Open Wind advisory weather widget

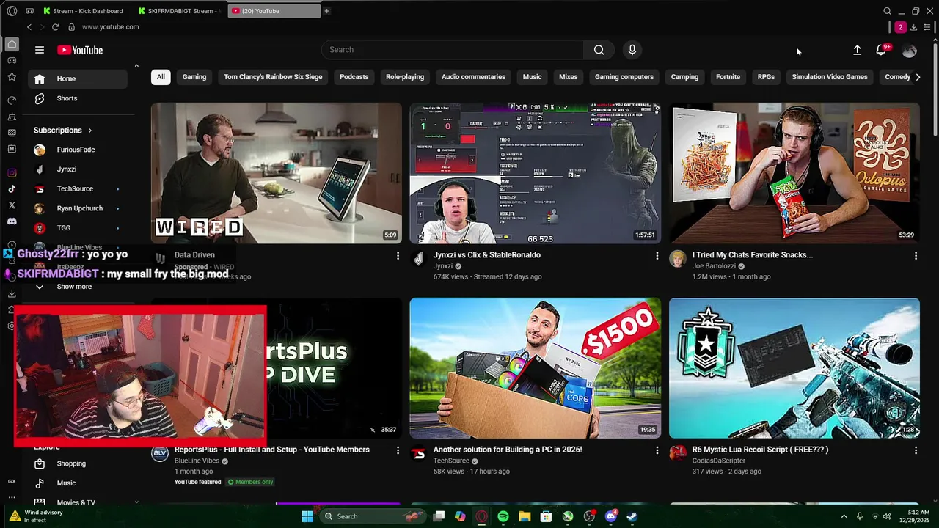37,516
